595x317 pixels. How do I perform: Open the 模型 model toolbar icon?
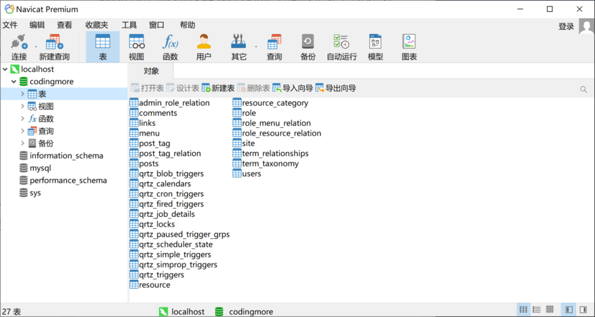tap(375, 47)
